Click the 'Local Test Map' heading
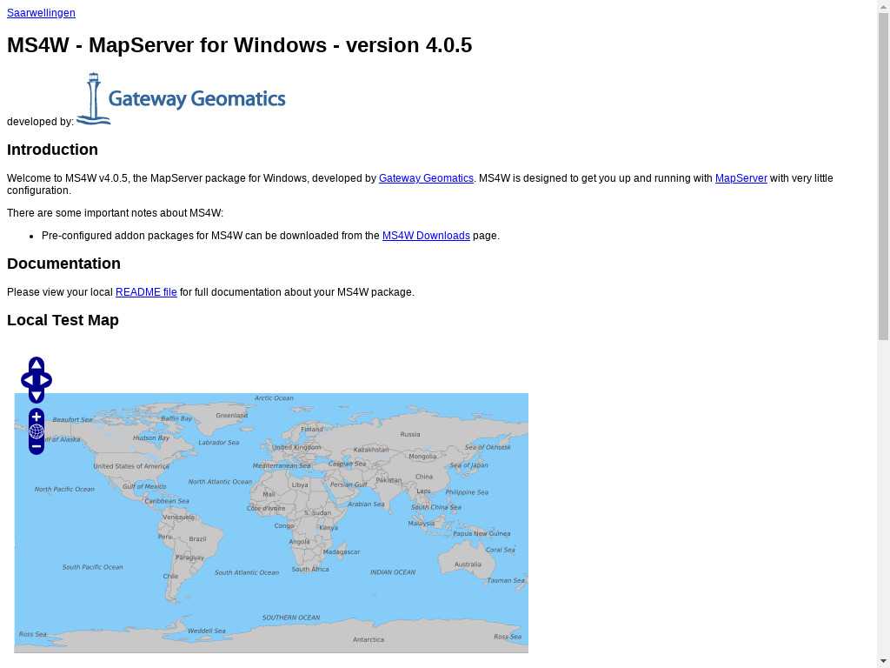The height and width of the screenshot is (668, 890). pyautogui.click(x=63, y=320)
